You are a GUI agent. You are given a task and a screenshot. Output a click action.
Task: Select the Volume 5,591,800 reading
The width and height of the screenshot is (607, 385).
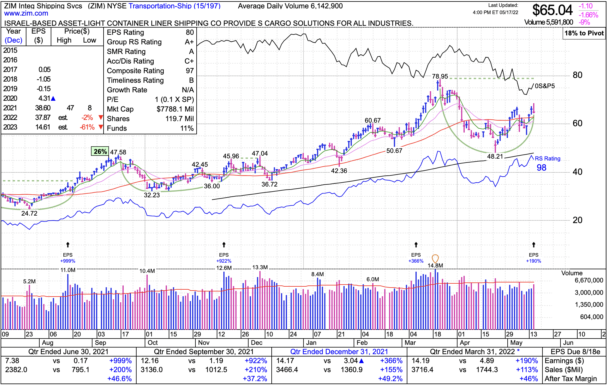(x=548, y=22)
